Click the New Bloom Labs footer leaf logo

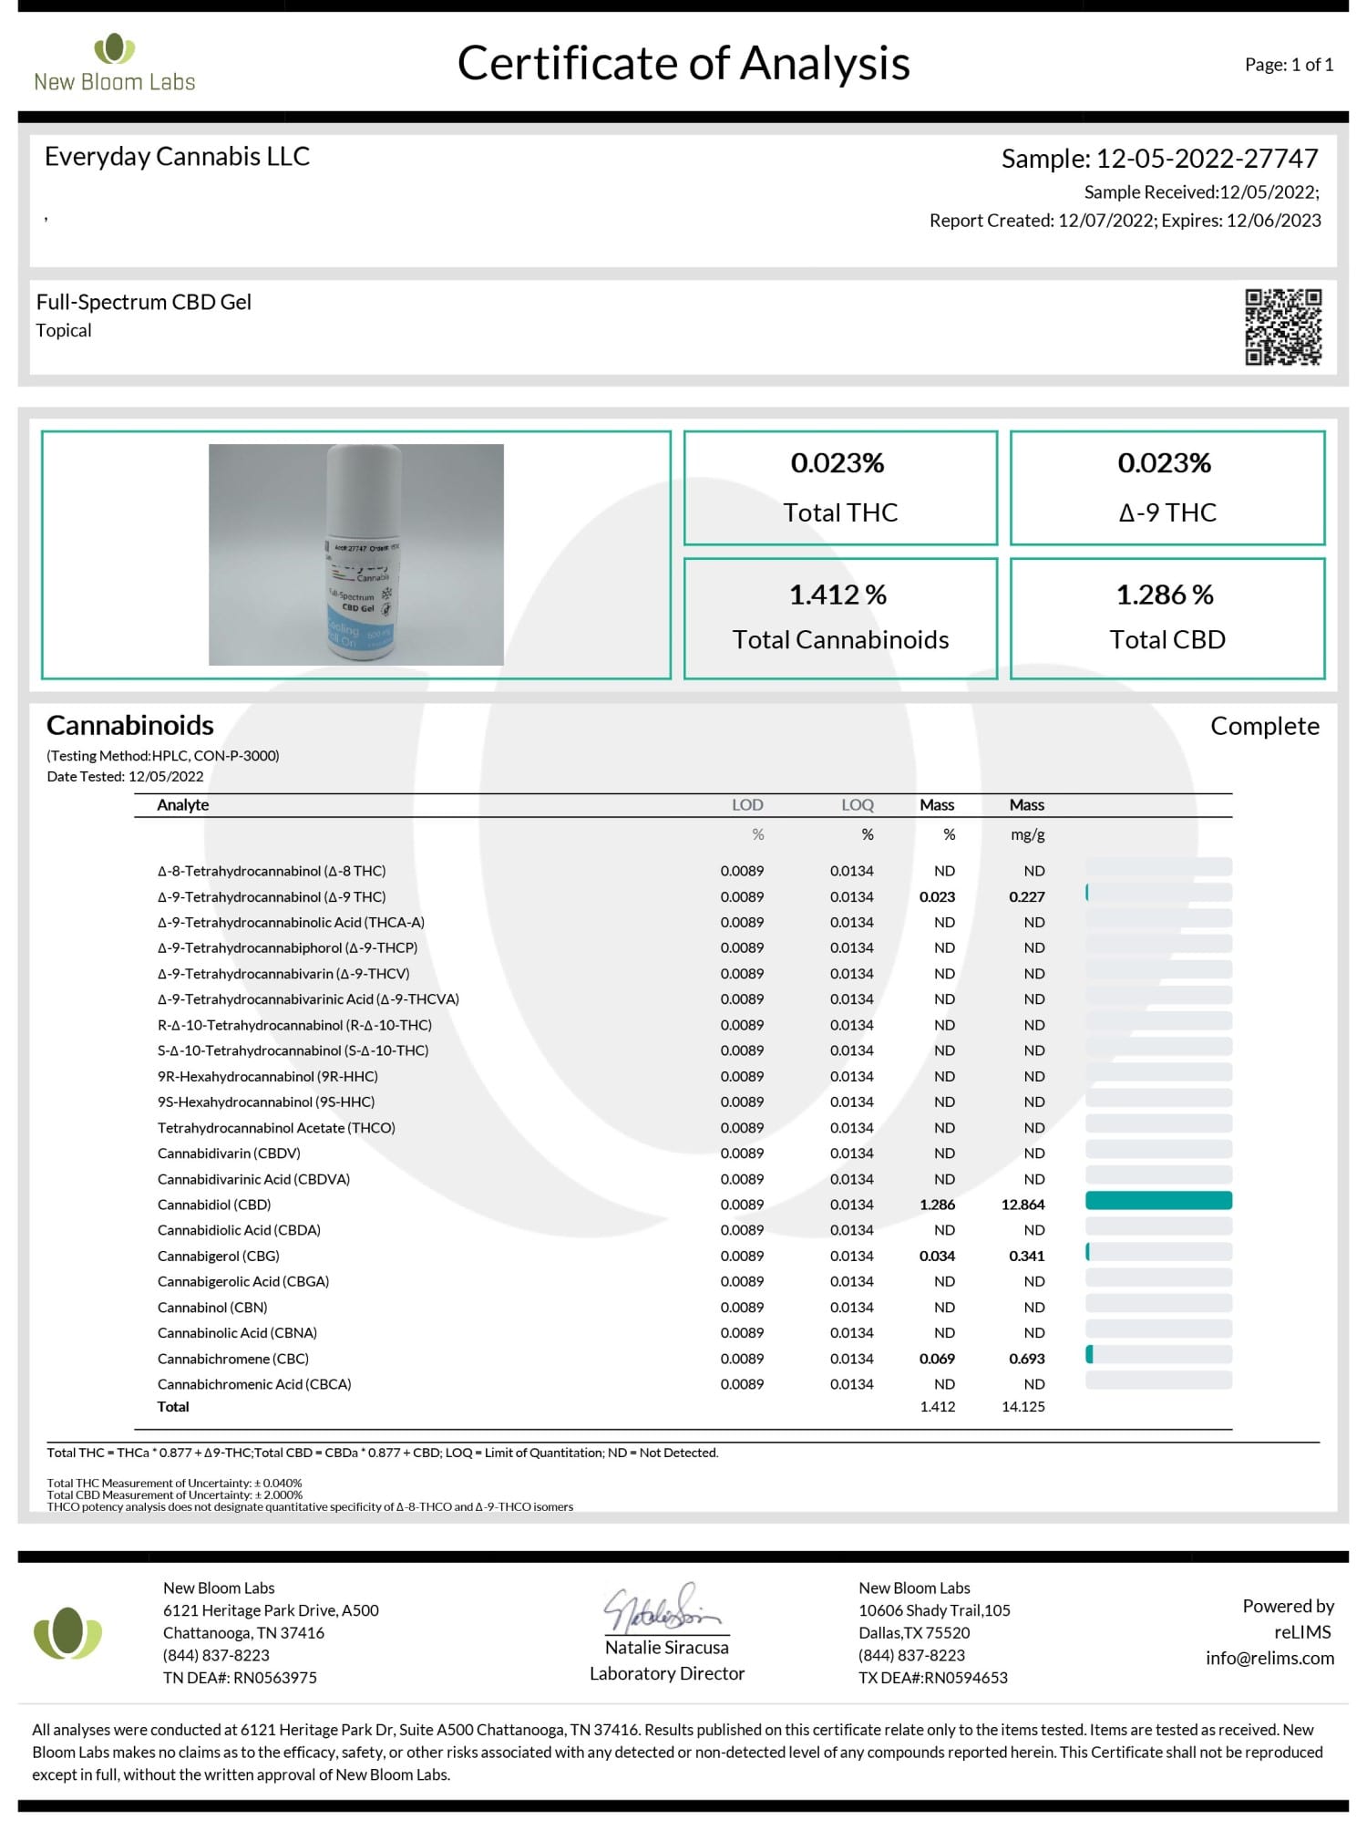68,1633
